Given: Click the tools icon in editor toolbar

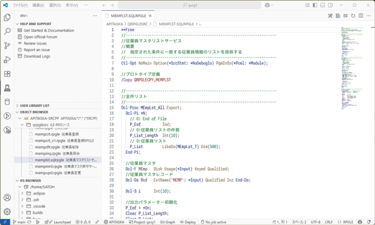Looking at the screenshot, I should [330, 16].
